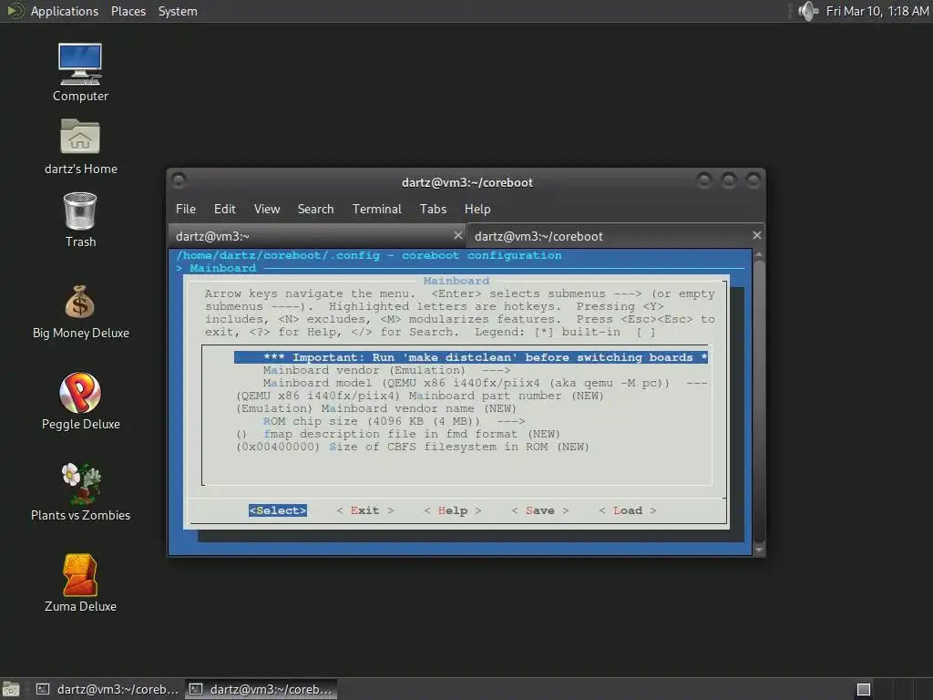Launch Zuma Deluxe desktop icon
Viewport: 933px width, 700px height.
pyautogui.click(x=80, y=583)
